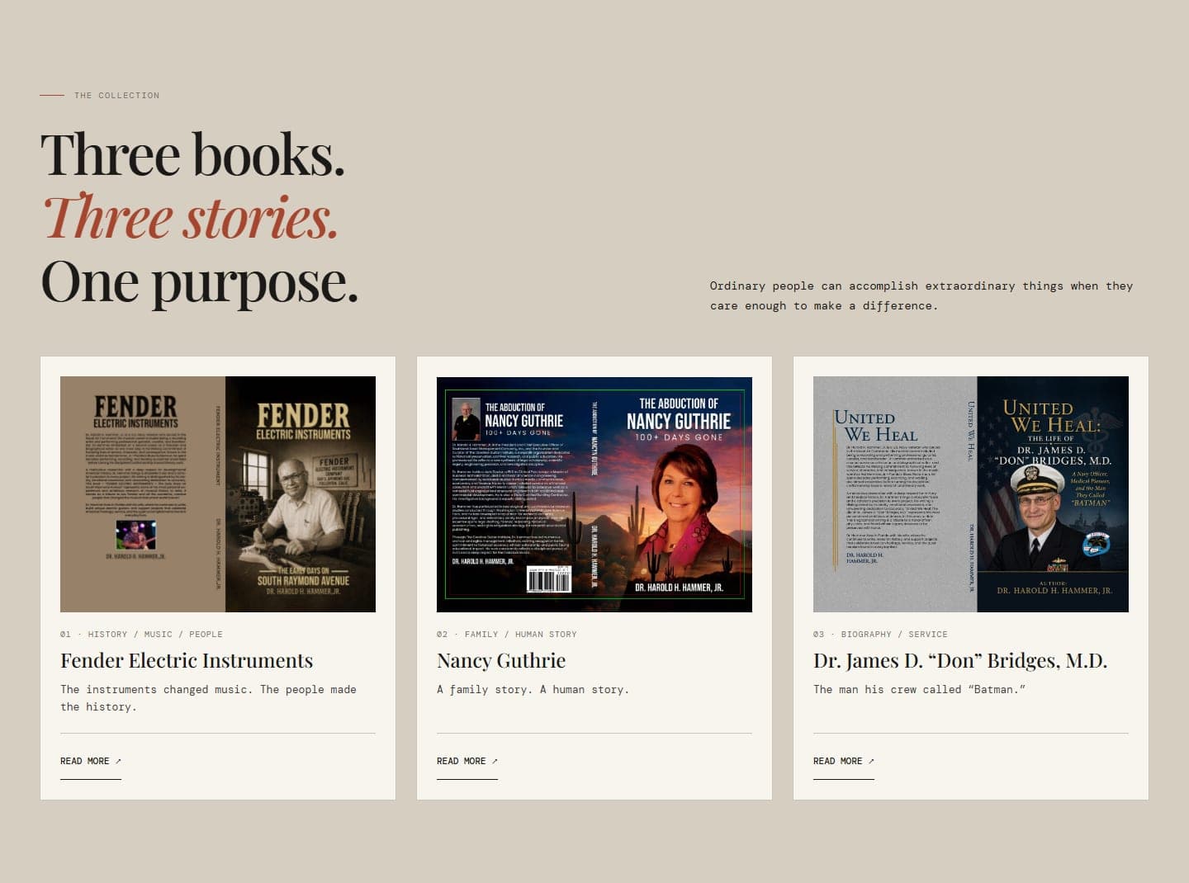Click the "One purpose." heading line
Image resolution: width=1189 pixels, height=883 pixels.
[x=200, y=281]
